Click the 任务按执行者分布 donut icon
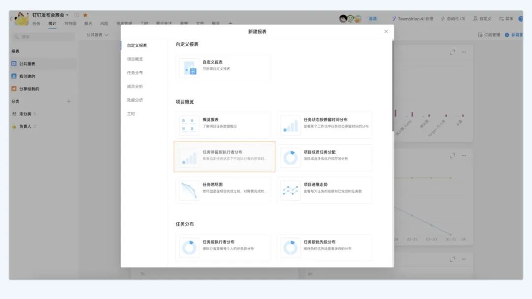This screenshot has height=299, width=532. 189,248
